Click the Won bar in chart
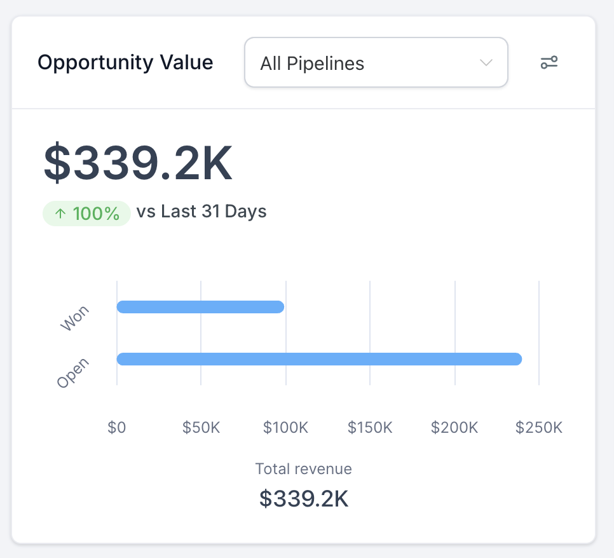This screenshot has height=558, width=614. (200, 307)
